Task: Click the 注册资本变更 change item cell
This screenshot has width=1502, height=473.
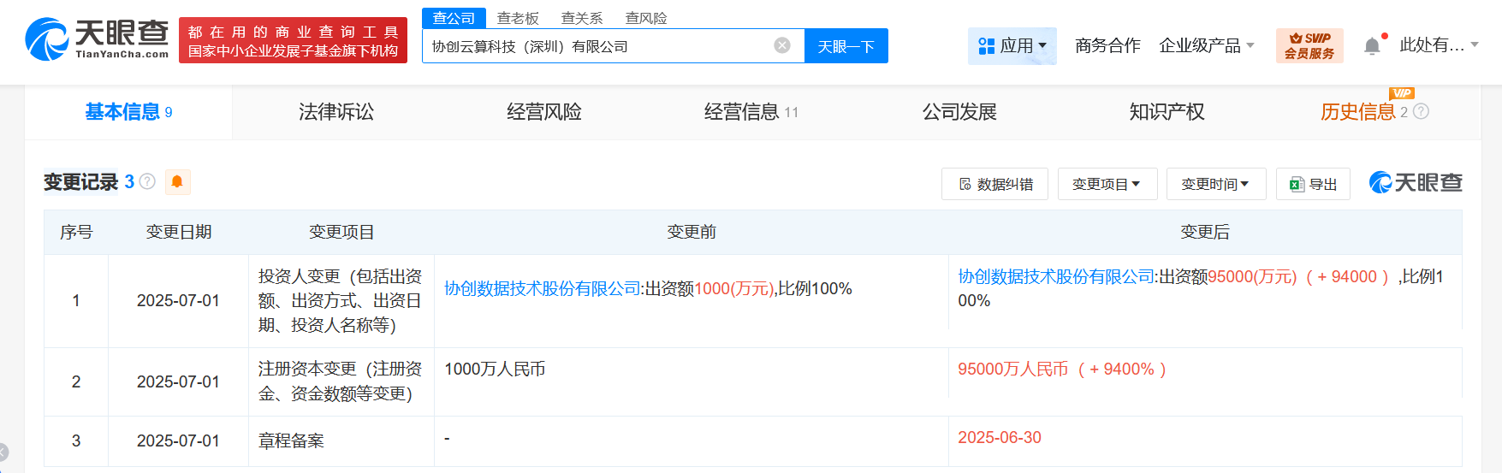Action: click(x=341, y=381)
